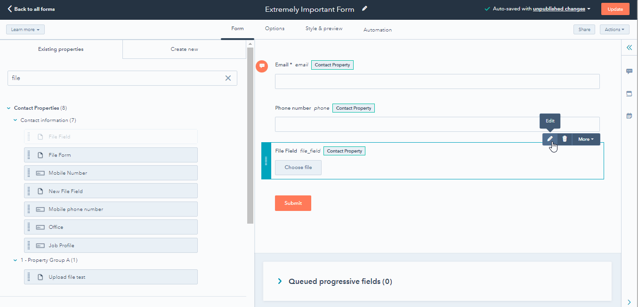The width and height of the screenshot is (638, 307).
Task: Open the Actions dropdown
Action: (614, 30)
